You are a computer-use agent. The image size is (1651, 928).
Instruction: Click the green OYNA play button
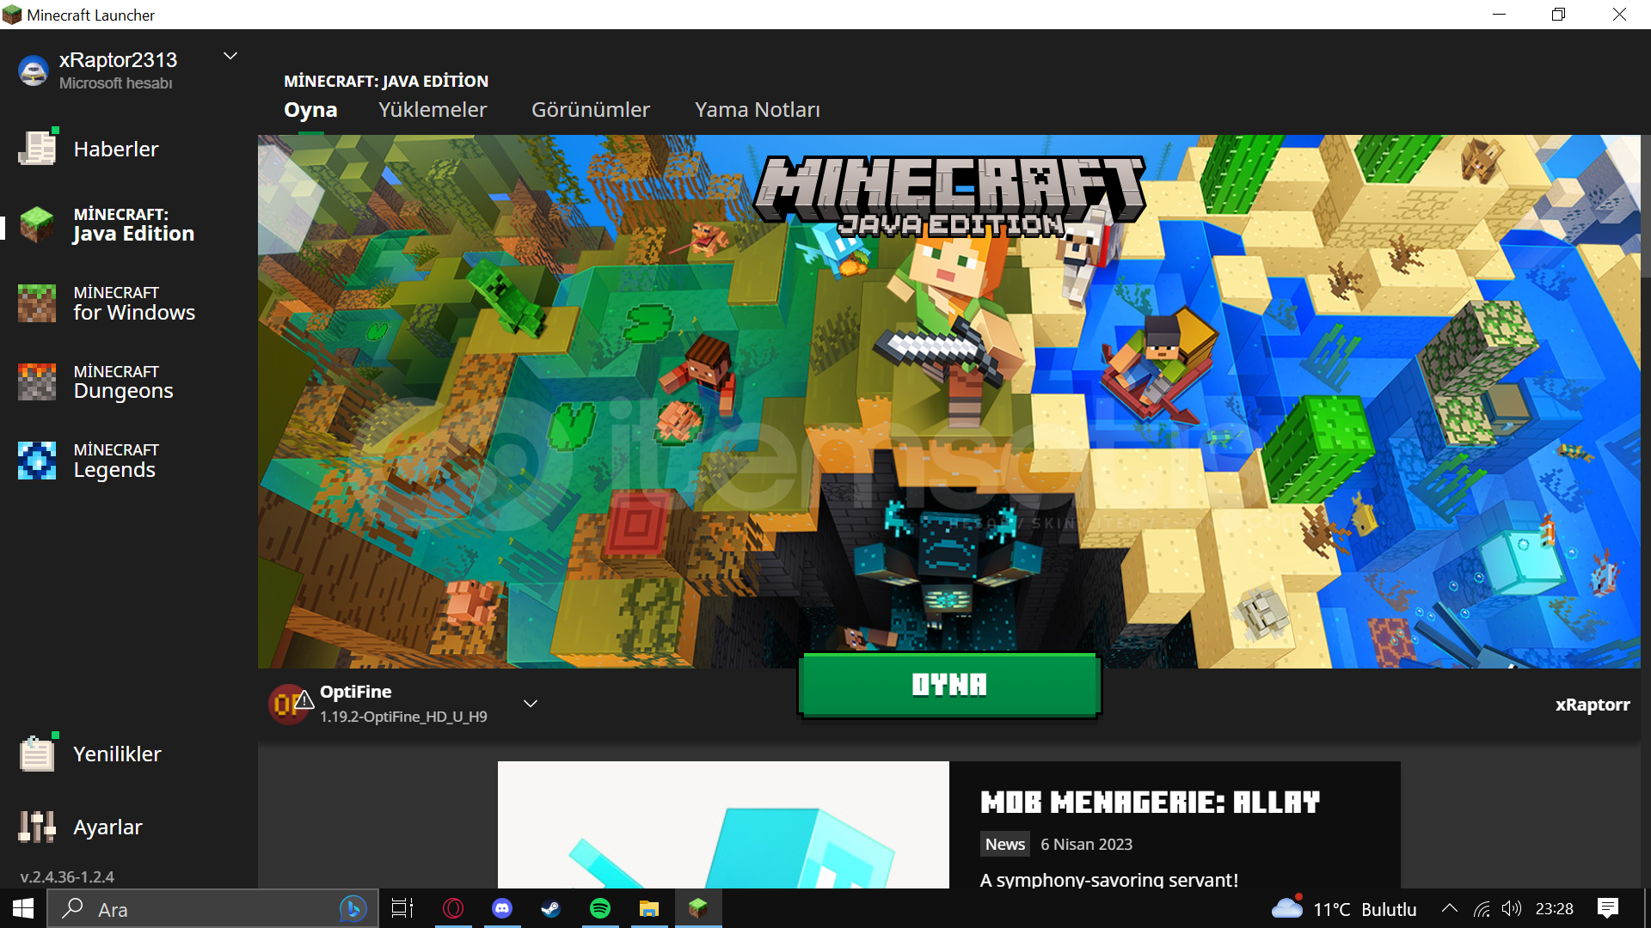tap(949, 685)
